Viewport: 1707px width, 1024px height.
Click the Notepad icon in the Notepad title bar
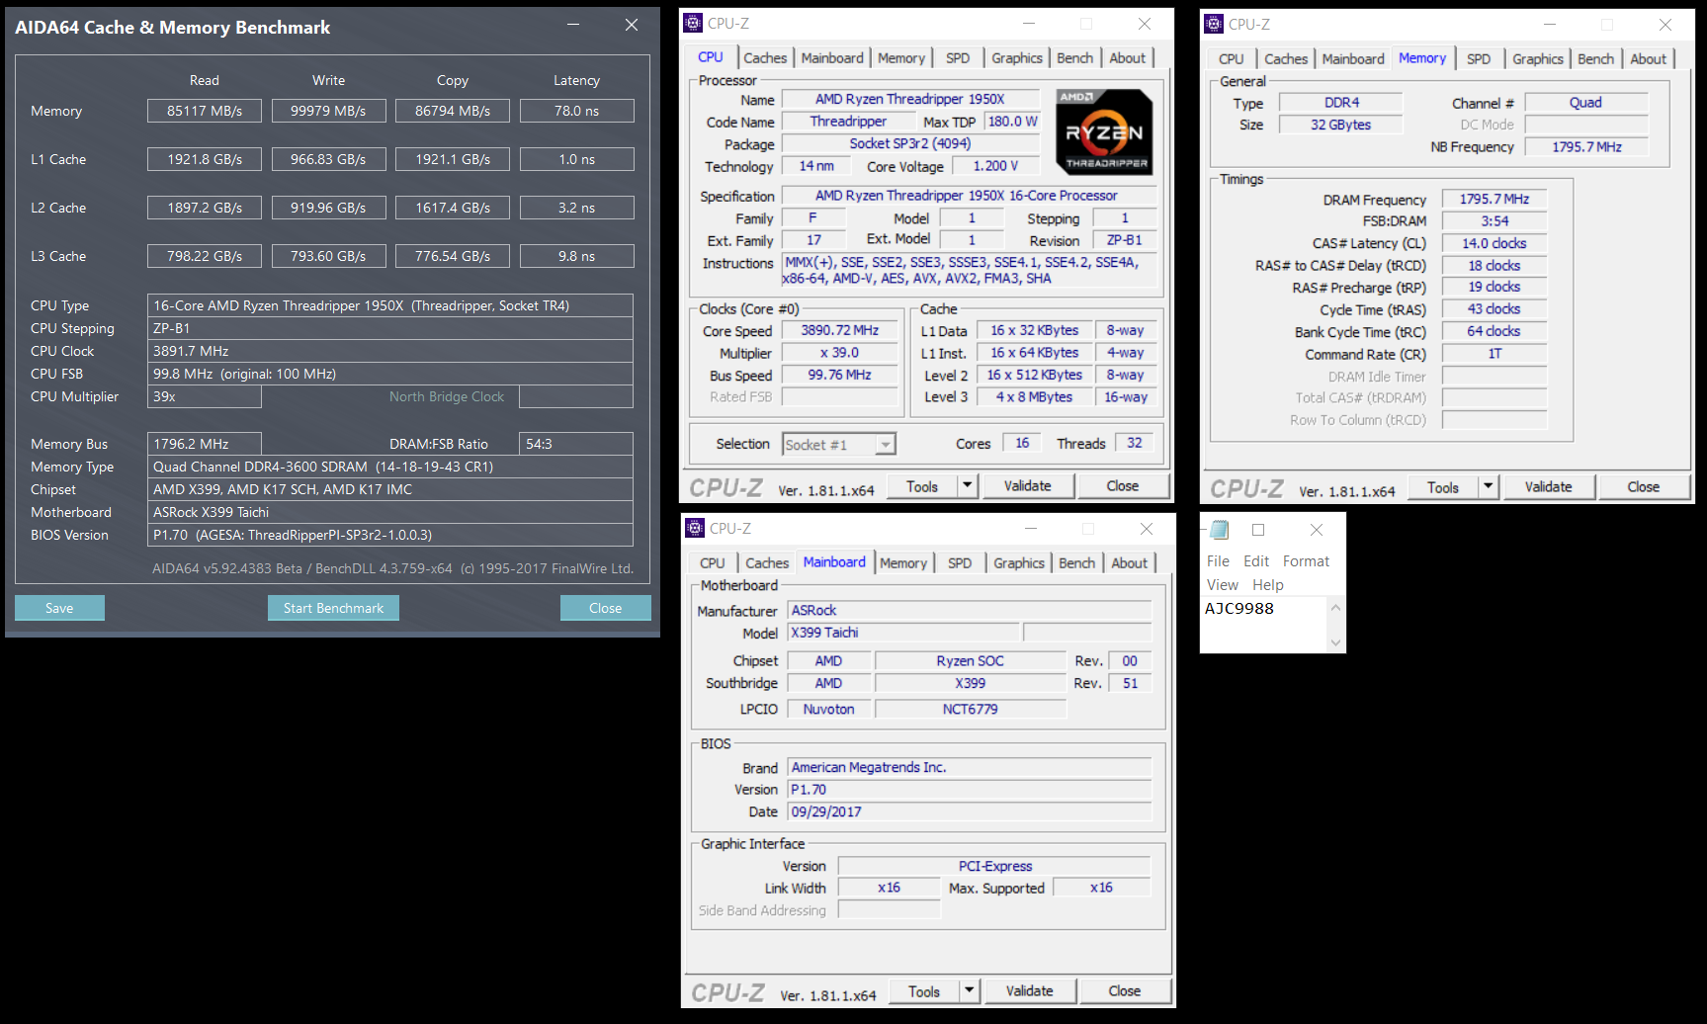click(x=1220, y=530)
